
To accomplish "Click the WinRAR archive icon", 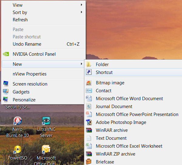I will pos(89,130).
